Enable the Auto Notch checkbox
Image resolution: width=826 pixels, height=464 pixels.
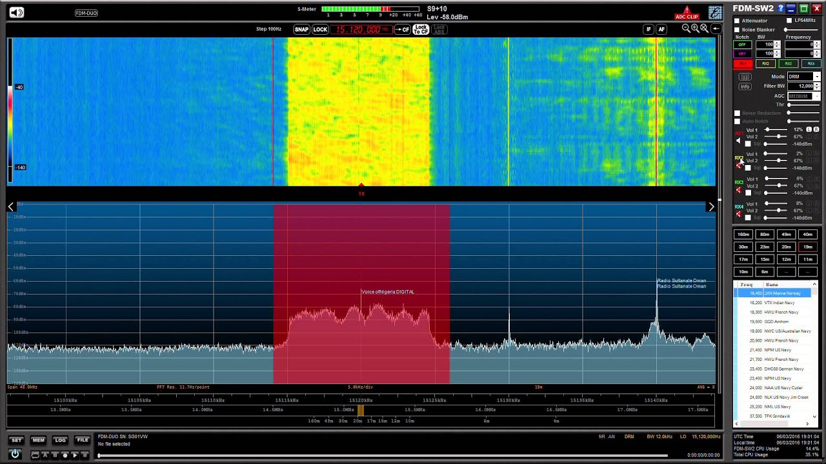click(x=737, y=121)
